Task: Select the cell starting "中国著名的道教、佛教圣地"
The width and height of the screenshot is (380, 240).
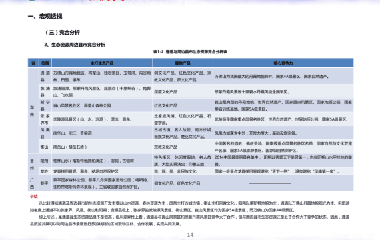Action: coord(283,147)
